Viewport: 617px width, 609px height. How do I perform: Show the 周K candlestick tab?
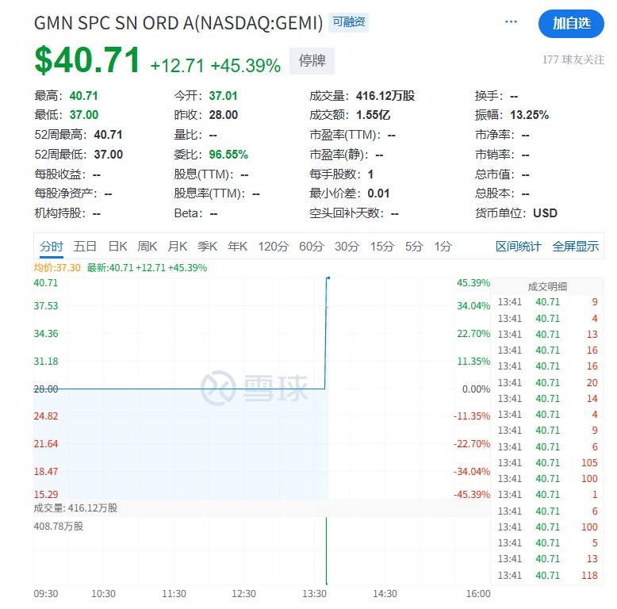tap(148, 247)
